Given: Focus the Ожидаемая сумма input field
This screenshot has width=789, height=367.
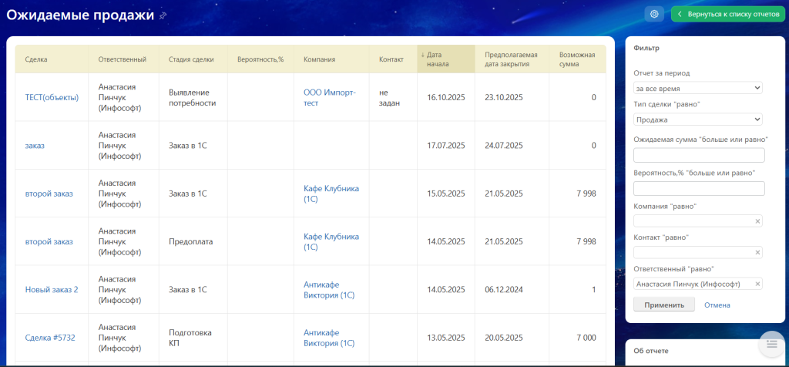Looking at the screenshot, I should click(697, 155).
